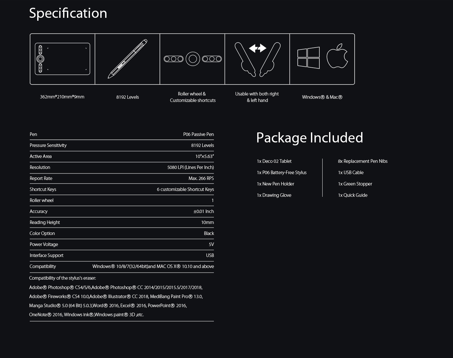The width and height of the screenshot is (453, 358).
Task: Click the tablet outline icon
Action: [x=62, y=59]
